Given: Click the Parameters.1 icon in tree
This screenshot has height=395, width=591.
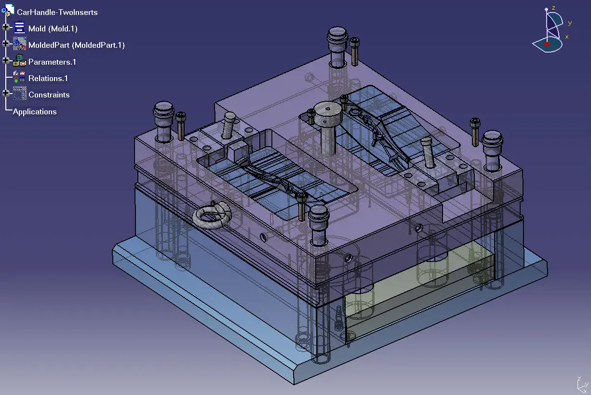Looking at the screenshot, I should coord(20,61).
